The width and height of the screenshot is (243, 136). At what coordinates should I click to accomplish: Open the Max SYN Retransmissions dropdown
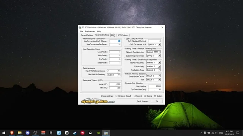(119, 71)
